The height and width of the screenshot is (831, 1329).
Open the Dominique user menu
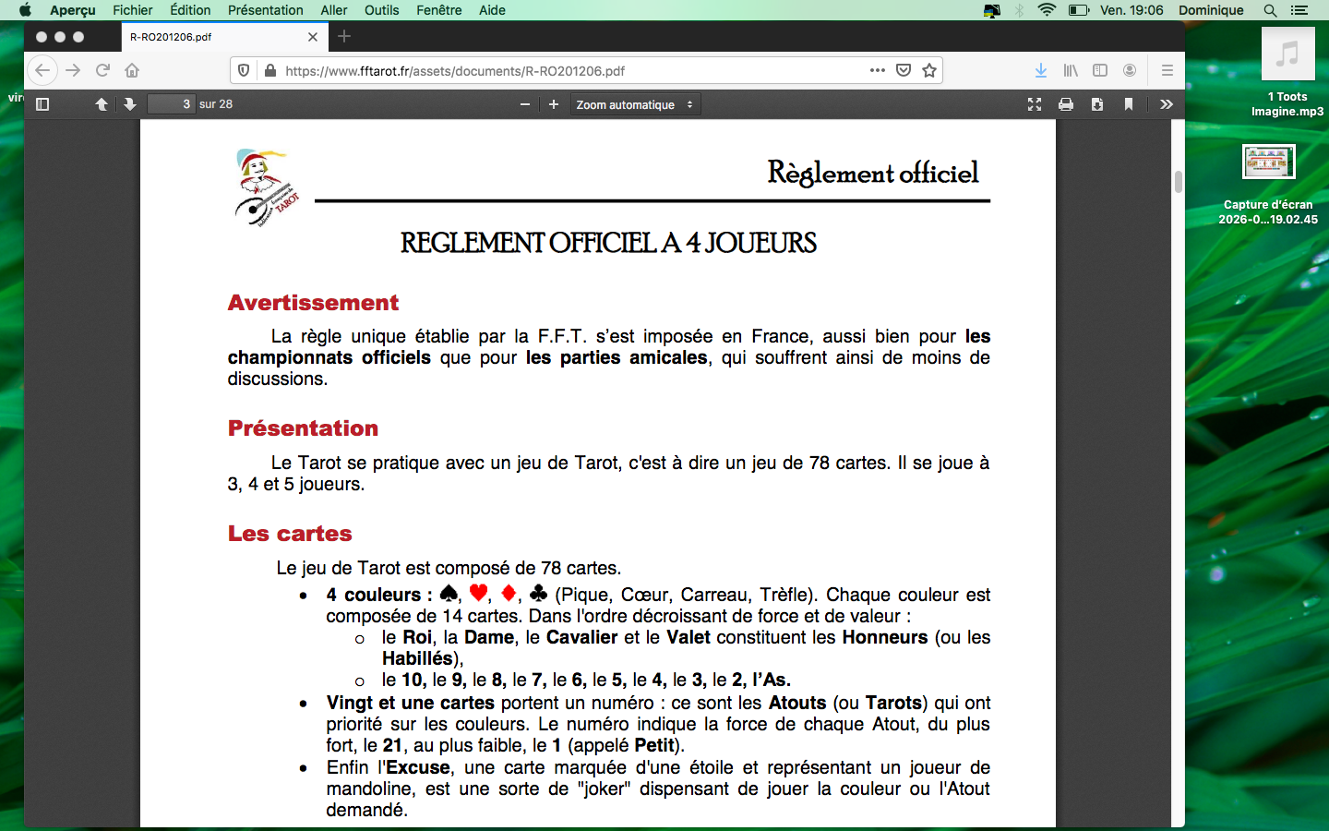click(1211, 10)
